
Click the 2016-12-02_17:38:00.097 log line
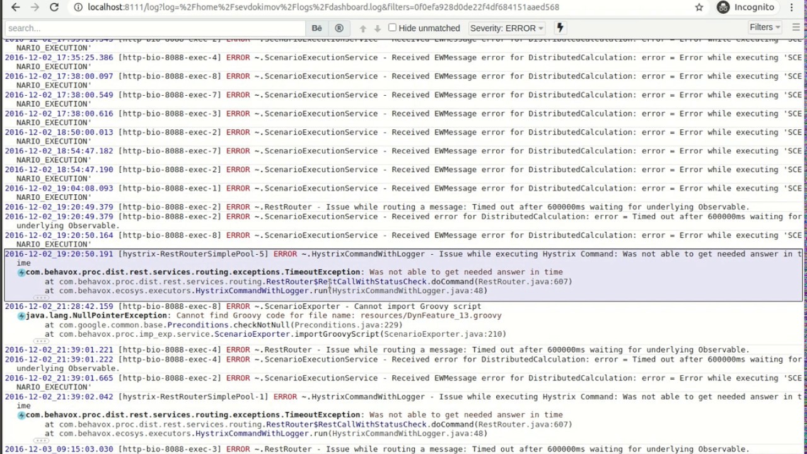point(403,81)
